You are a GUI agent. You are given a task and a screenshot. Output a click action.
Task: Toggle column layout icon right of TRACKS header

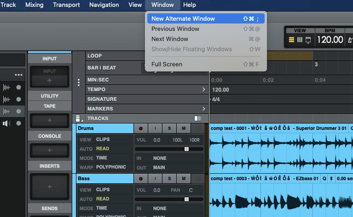[197, 118]
